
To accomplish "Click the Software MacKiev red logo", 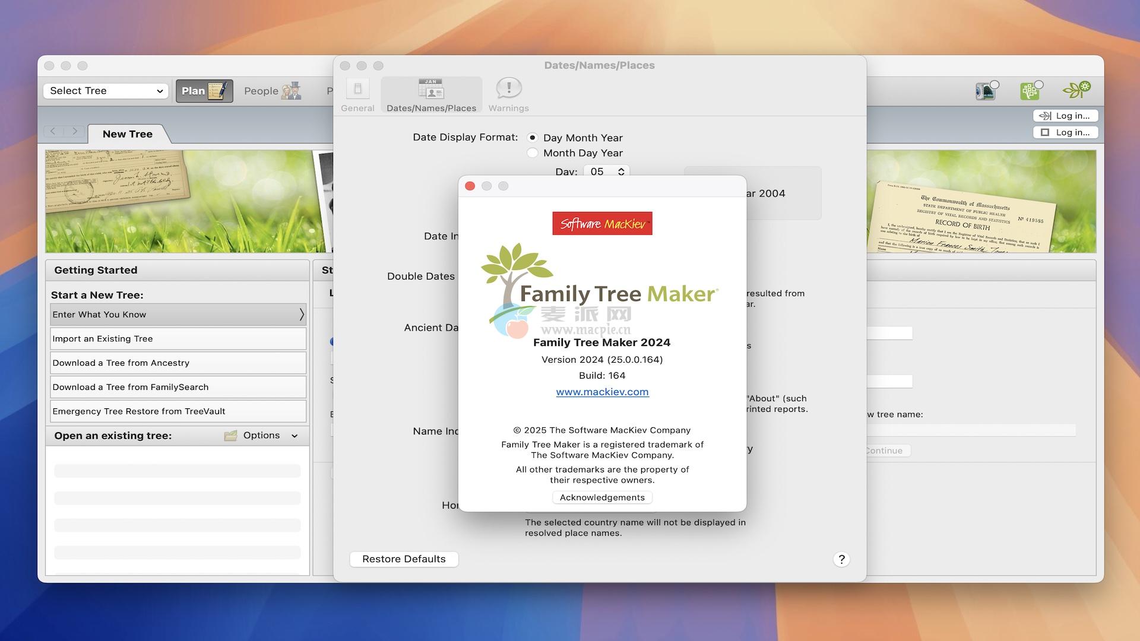I will click(602, 223).
